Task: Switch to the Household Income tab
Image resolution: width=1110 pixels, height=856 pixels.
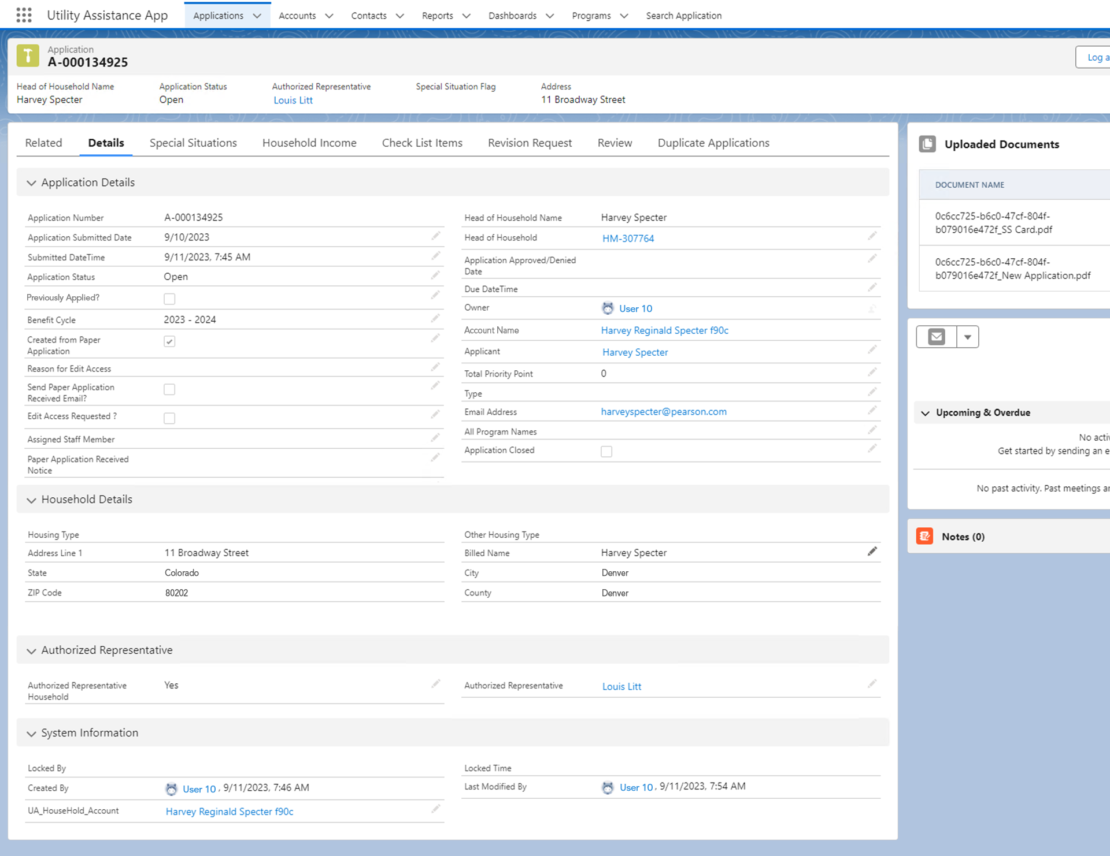Action: pos(309,143)
